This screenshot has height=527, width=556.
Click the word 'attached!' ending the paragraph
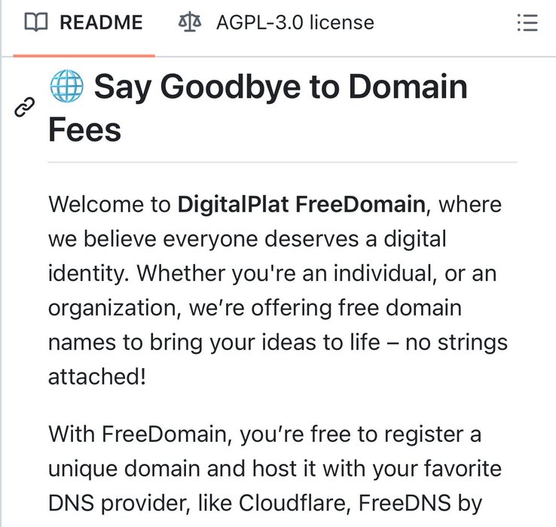click(96, 376)
